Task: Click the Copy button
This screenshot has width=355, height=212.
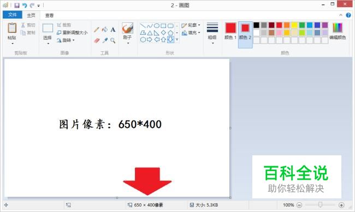Action: (x=28, y=33)
